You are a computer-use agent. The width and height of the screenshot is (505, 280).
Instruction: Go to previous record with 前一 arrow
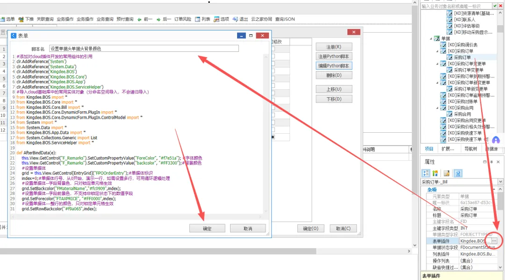click(x=139, y=20)
